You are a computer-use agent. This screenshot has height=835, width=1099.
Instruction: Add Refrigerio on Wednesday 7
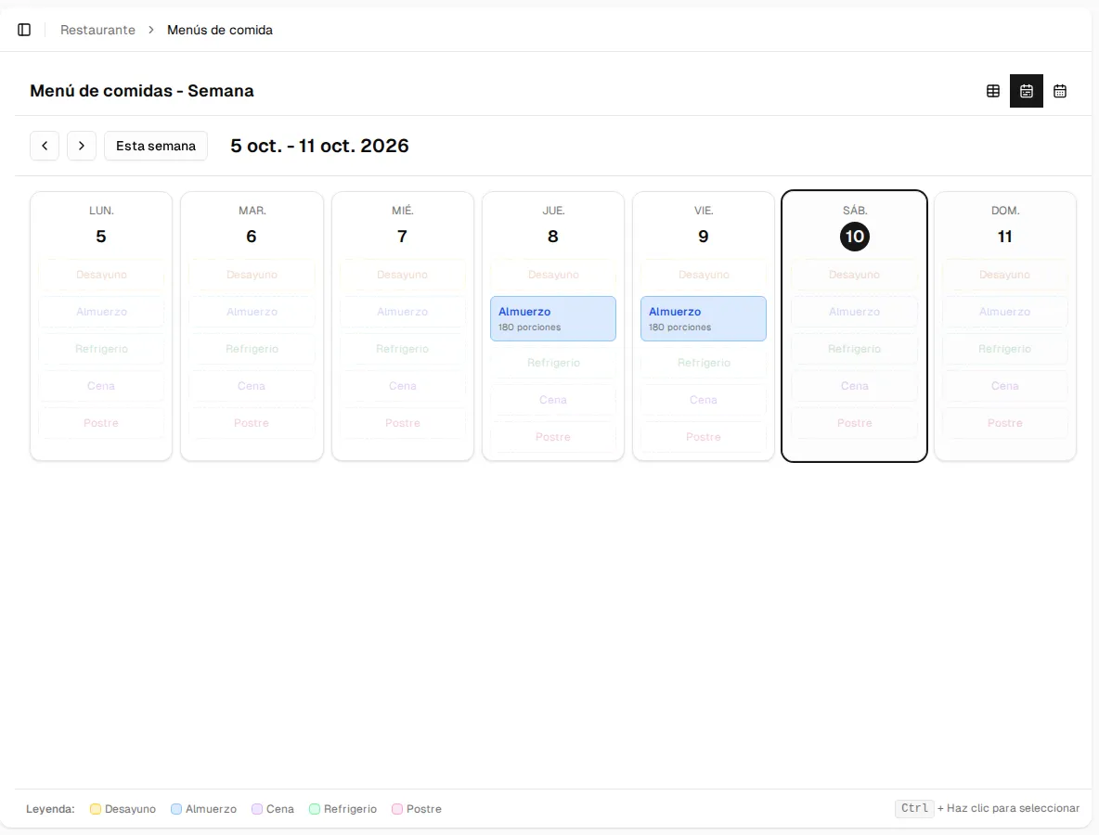click(402, 349)
